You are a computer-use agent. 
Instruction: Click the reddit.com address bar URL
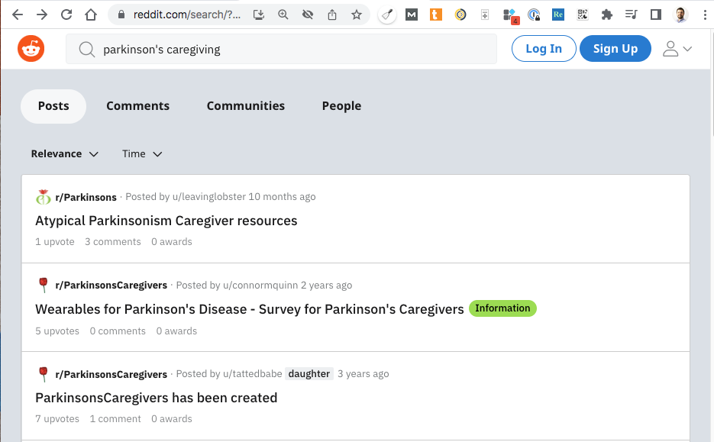click(x=186, y=15)
